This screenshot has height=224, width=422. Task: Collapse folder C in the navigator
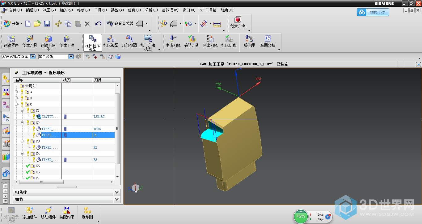click(x=16, y=104)
